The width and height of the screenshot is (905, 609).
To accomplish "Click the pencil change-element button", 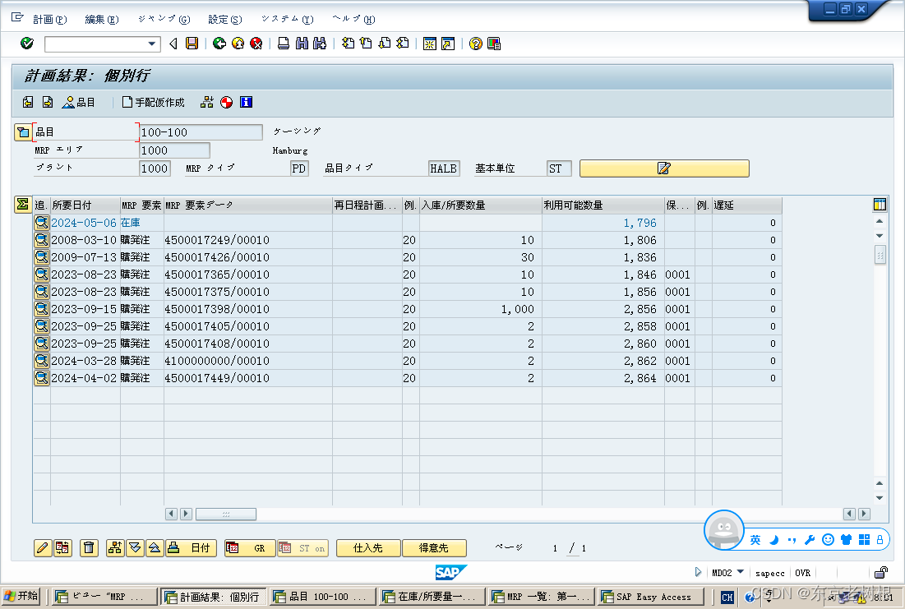I will click(43, 548).
